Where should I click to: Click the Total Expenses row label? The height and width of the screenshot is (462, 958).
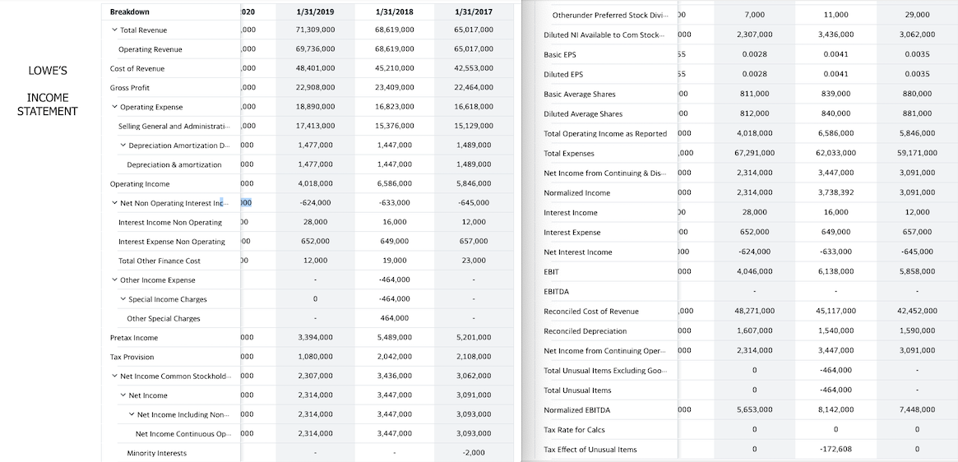point(569,154)
